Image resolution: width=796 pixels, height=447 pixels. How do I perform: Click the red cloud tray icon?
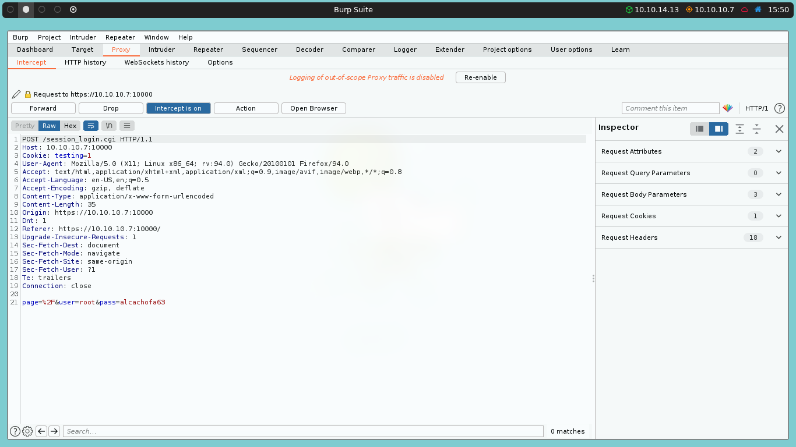click(x=745, y=9)
